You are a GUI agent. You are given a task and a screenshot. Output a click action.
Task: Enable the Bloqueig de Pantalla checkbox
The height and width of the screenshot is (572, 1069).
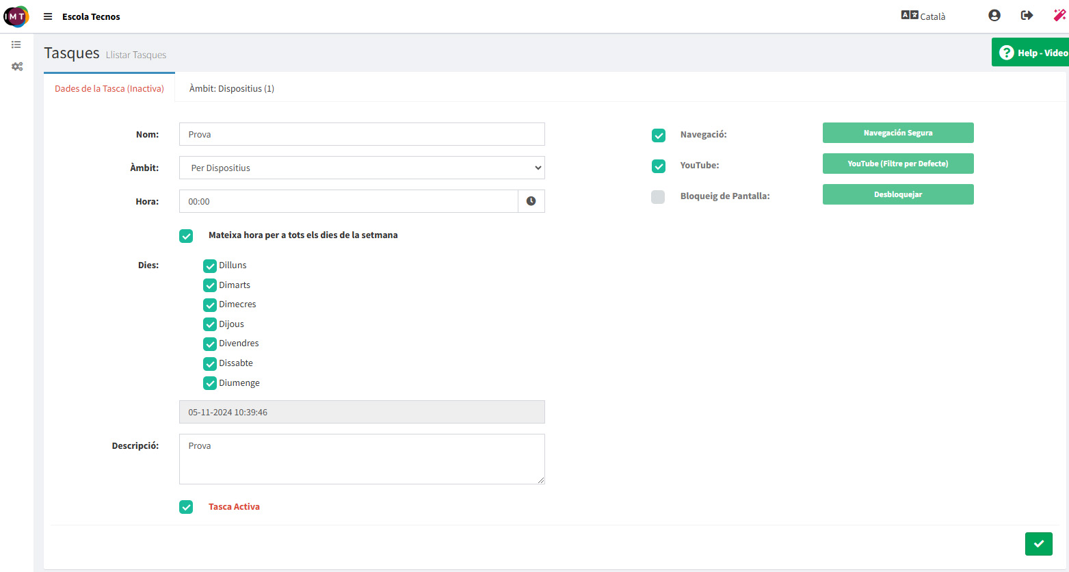coord(658,197)
